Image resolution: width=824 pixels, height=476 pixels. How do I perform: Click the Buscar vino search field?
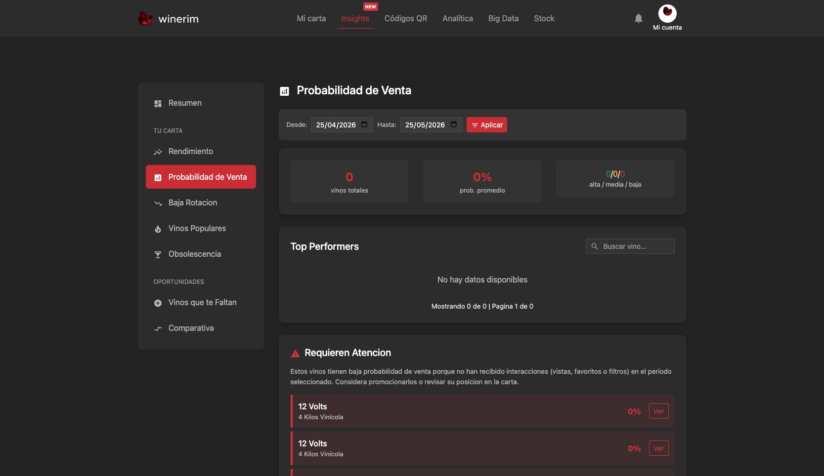tap(630, 246)
